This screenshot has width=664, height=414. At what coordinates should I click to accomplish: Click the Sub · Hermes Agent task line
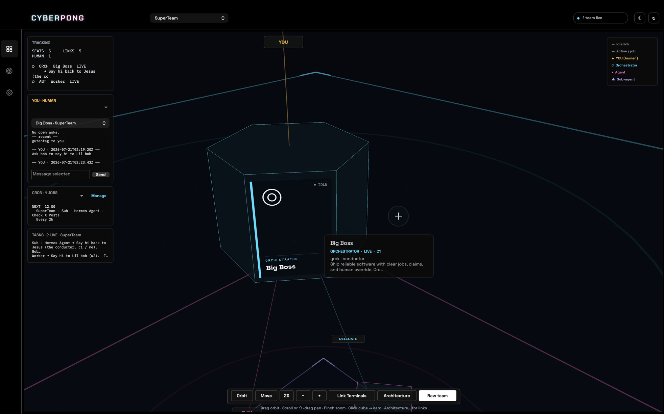69,247
